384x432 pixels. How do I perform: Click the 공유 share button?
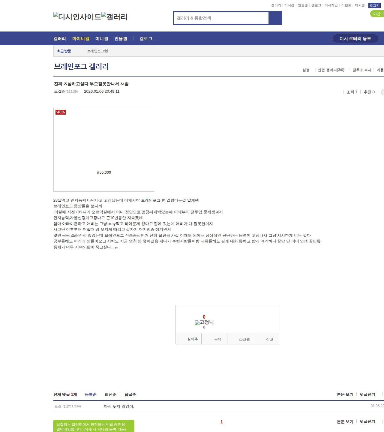pyautogui.click(x=214, y=339)
